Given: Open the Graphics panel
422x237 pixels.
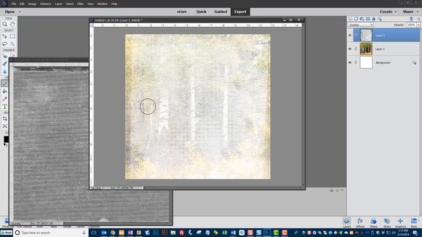Looking at the screenshot, I should (x=400, y=223).
